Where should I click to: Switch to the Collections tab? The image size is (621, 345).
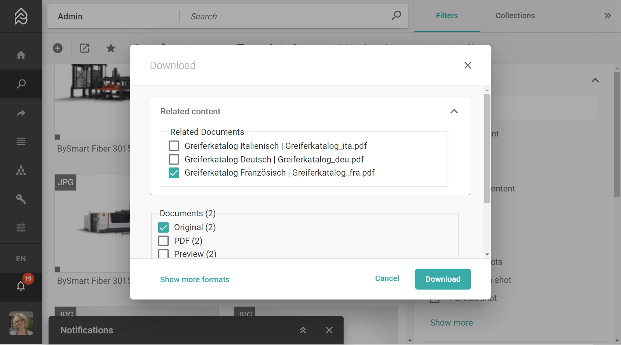click(515, 16)
